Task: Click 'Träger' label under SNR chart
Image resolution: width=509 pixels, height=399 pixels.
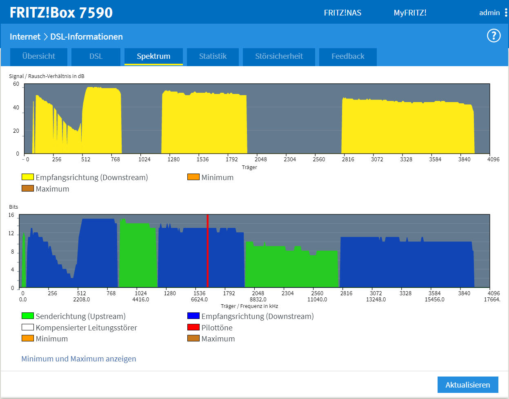Action: 249,167
